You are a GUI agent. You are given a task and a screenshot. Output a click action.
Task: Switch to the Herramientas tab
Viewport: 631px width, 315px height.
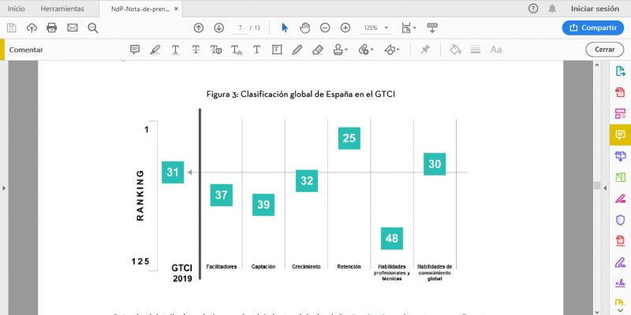click(x=62, y=8)
